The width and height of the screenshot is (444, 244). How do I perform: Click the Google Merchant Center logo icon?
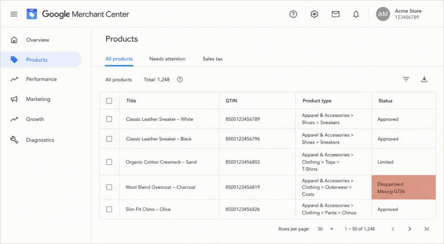[x=32, y=14]
